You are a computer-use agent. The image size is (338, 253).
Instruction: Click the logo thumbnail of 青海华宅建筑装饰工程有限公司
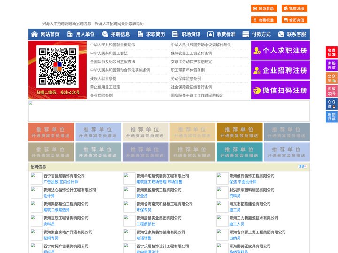click(x=130, y=179)
